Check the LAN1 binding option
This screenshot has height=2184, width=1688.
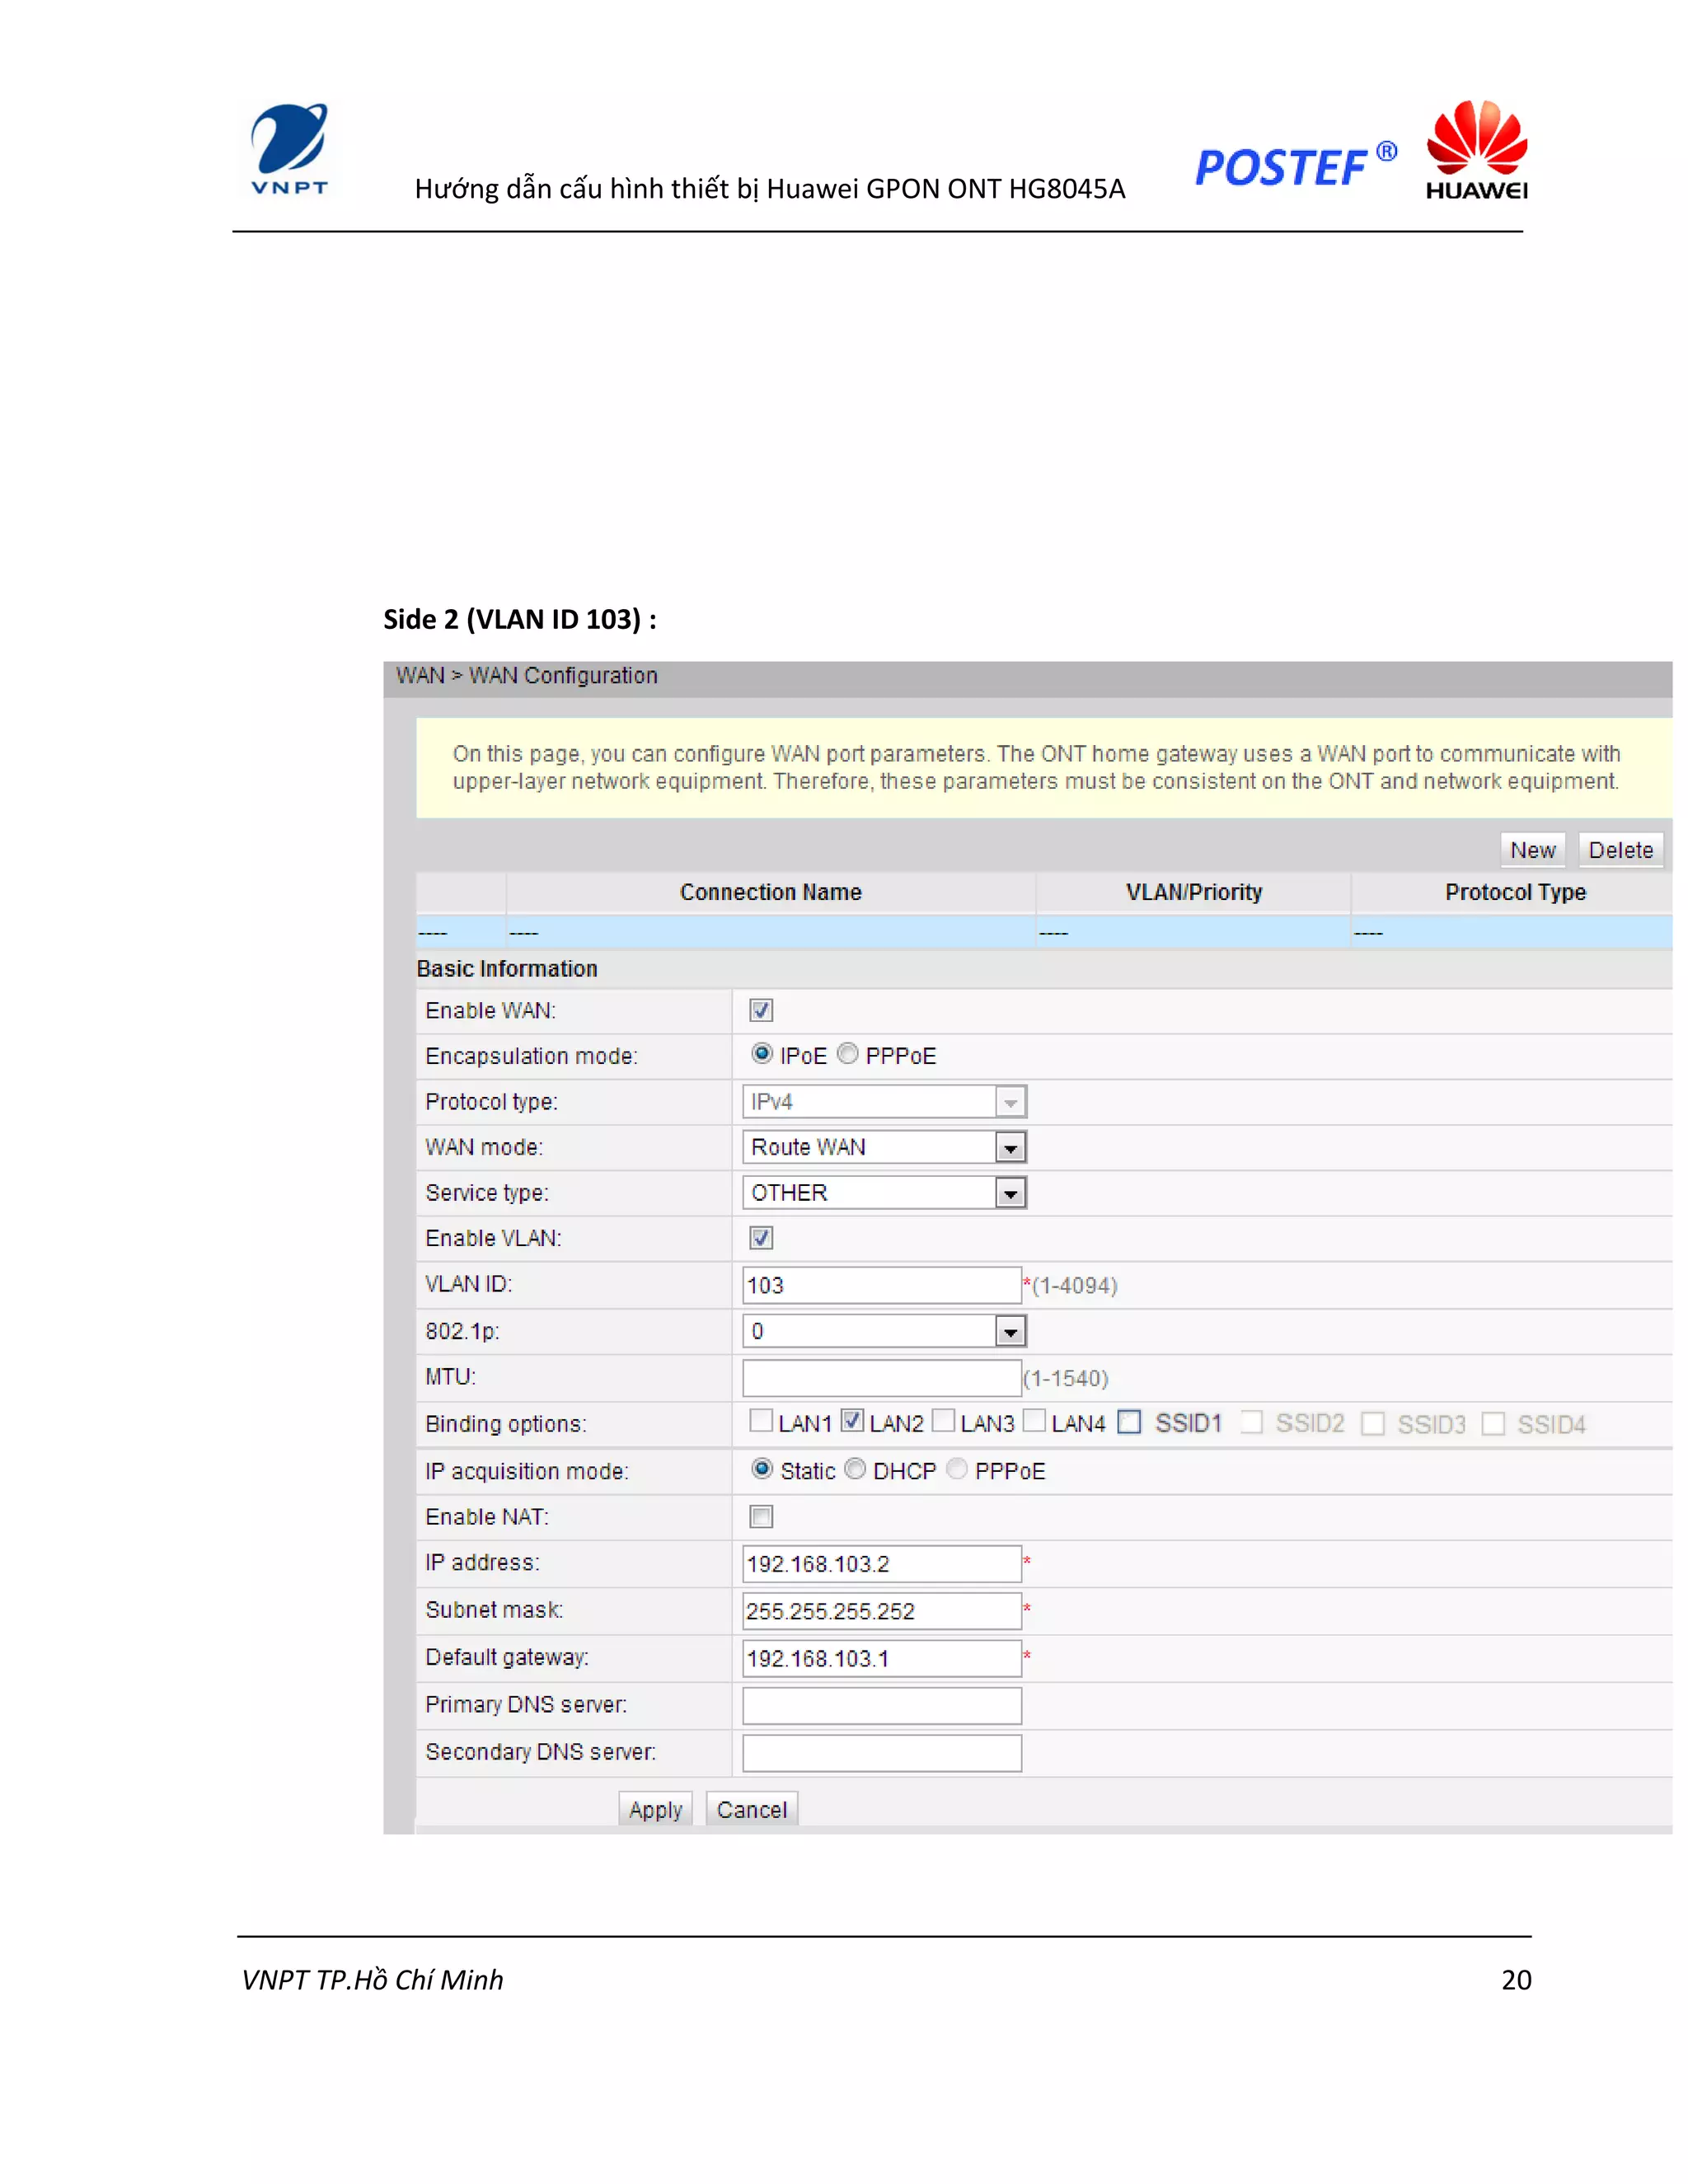761,1421
